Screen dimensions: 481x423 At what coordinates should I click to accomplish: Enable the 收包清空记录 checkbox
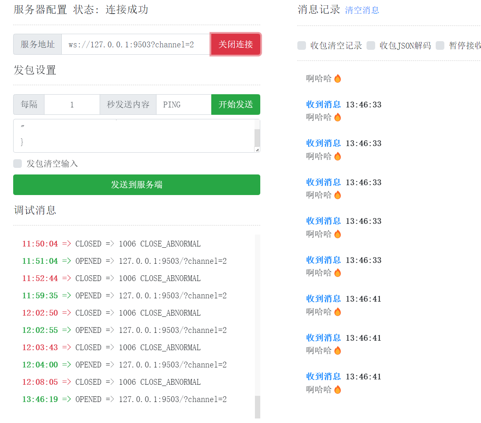301,45
